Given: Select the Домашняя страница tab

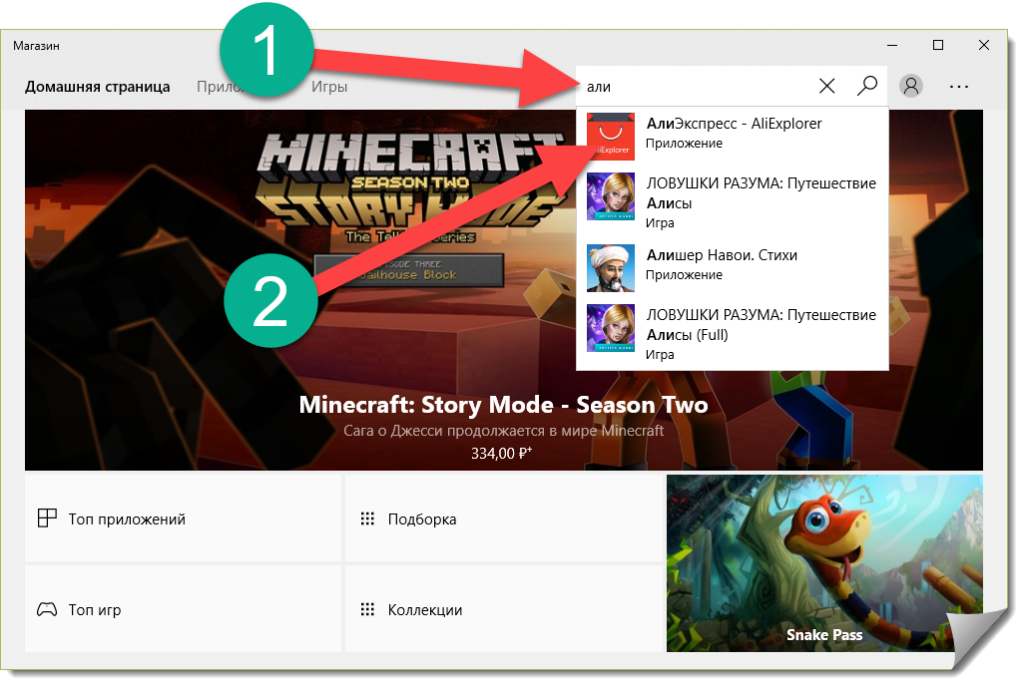Looking at the screenshot, I should click(97, 87).
